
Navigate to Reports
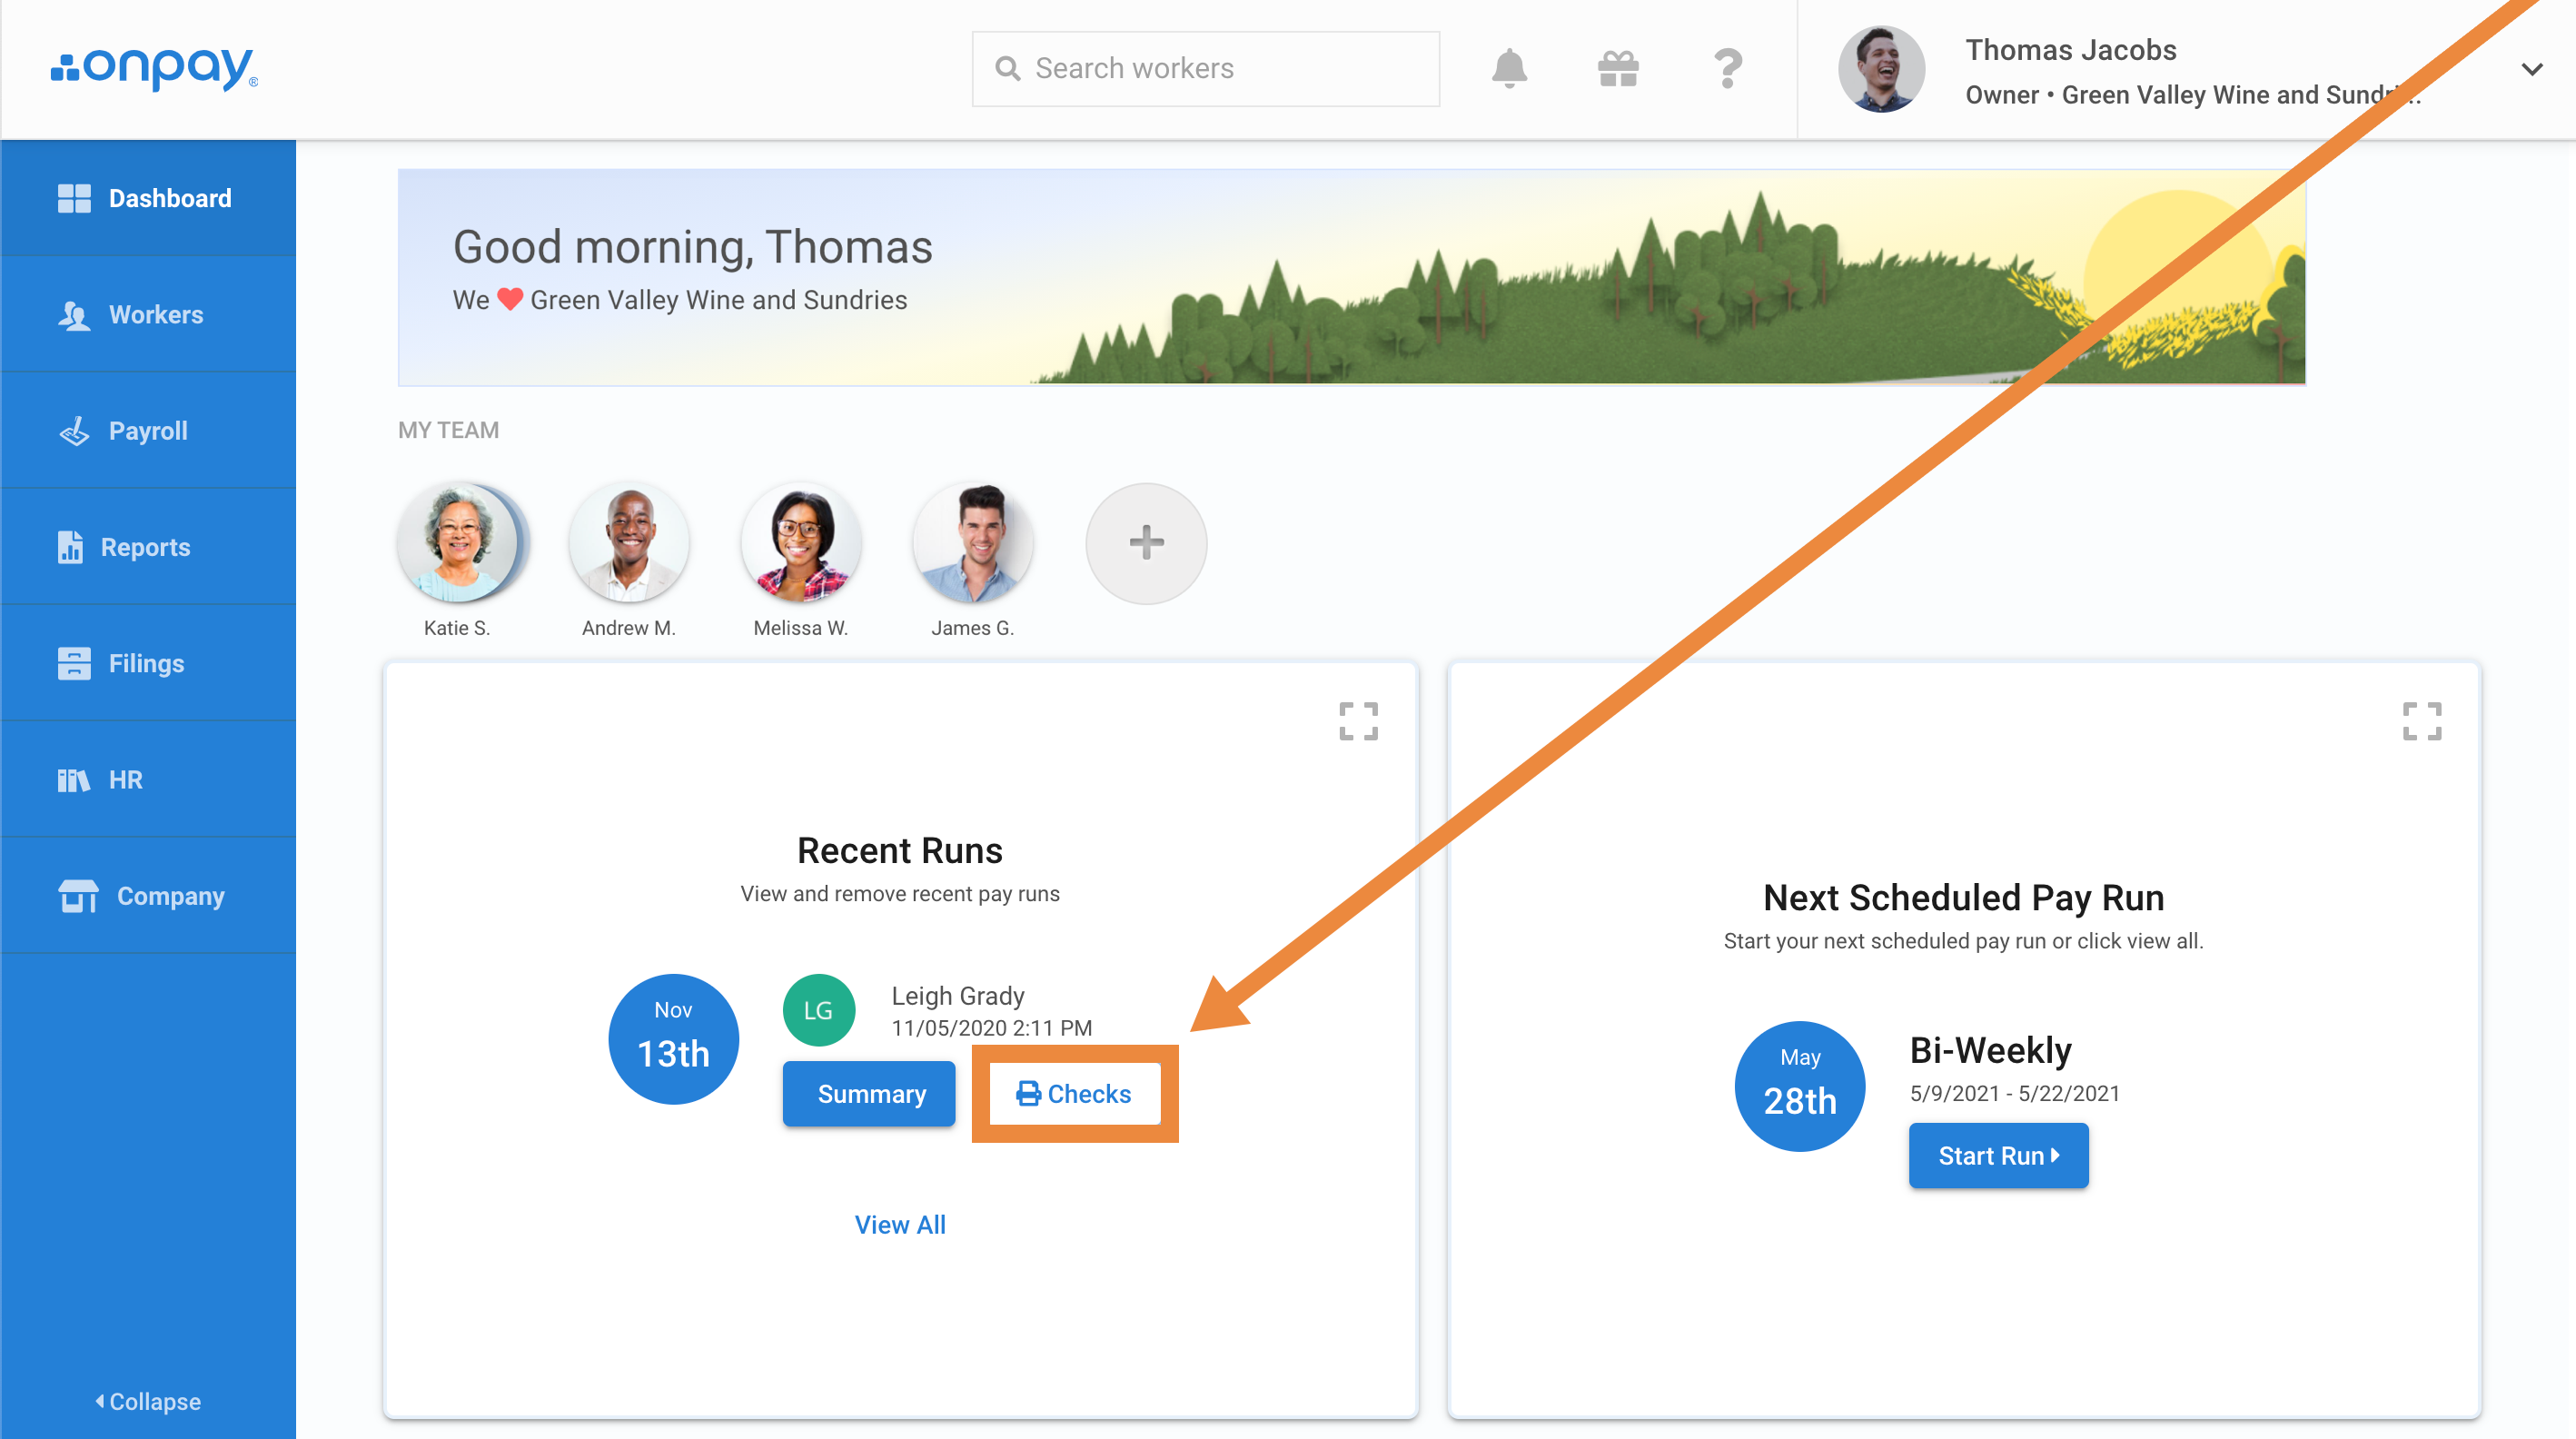click(x=148, y=547)
